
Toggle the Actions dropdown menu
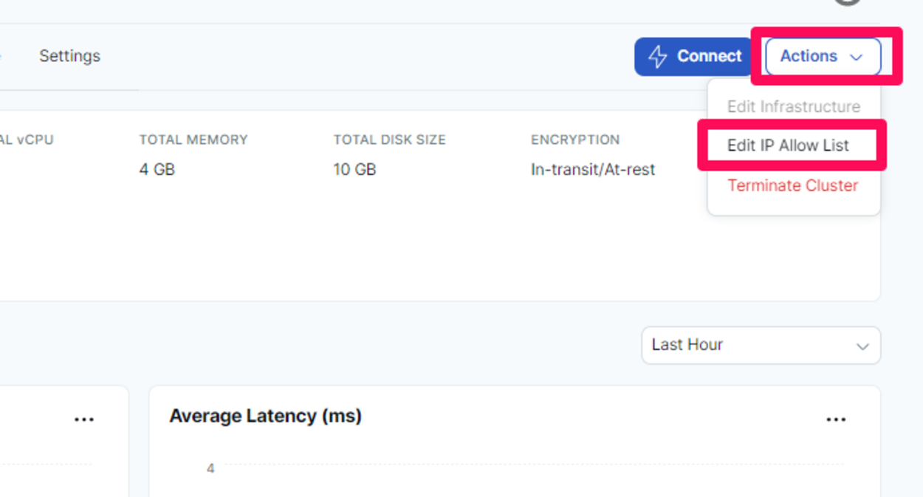click(823, 56)
